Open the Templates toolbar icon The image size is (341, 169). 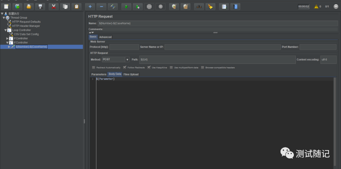pyautogui.click(x=17, y=7)
